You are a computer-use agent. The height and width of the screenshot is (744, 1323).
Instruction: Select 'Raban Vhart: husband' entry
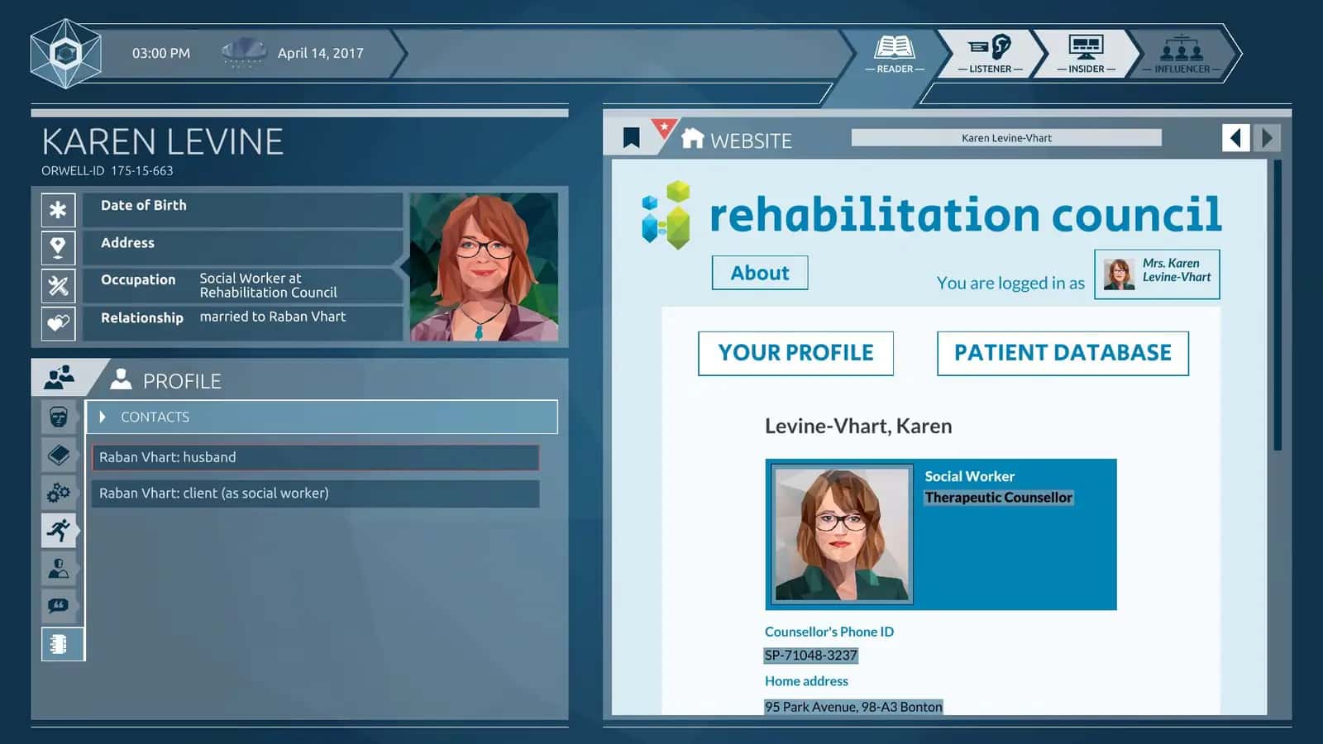point(315,457)
